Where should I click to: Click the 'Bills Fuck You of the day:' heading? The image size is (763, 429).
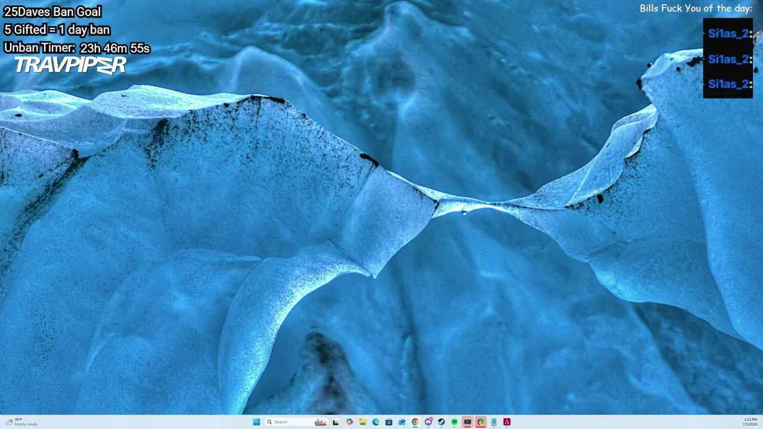click(x=696, y=8)
